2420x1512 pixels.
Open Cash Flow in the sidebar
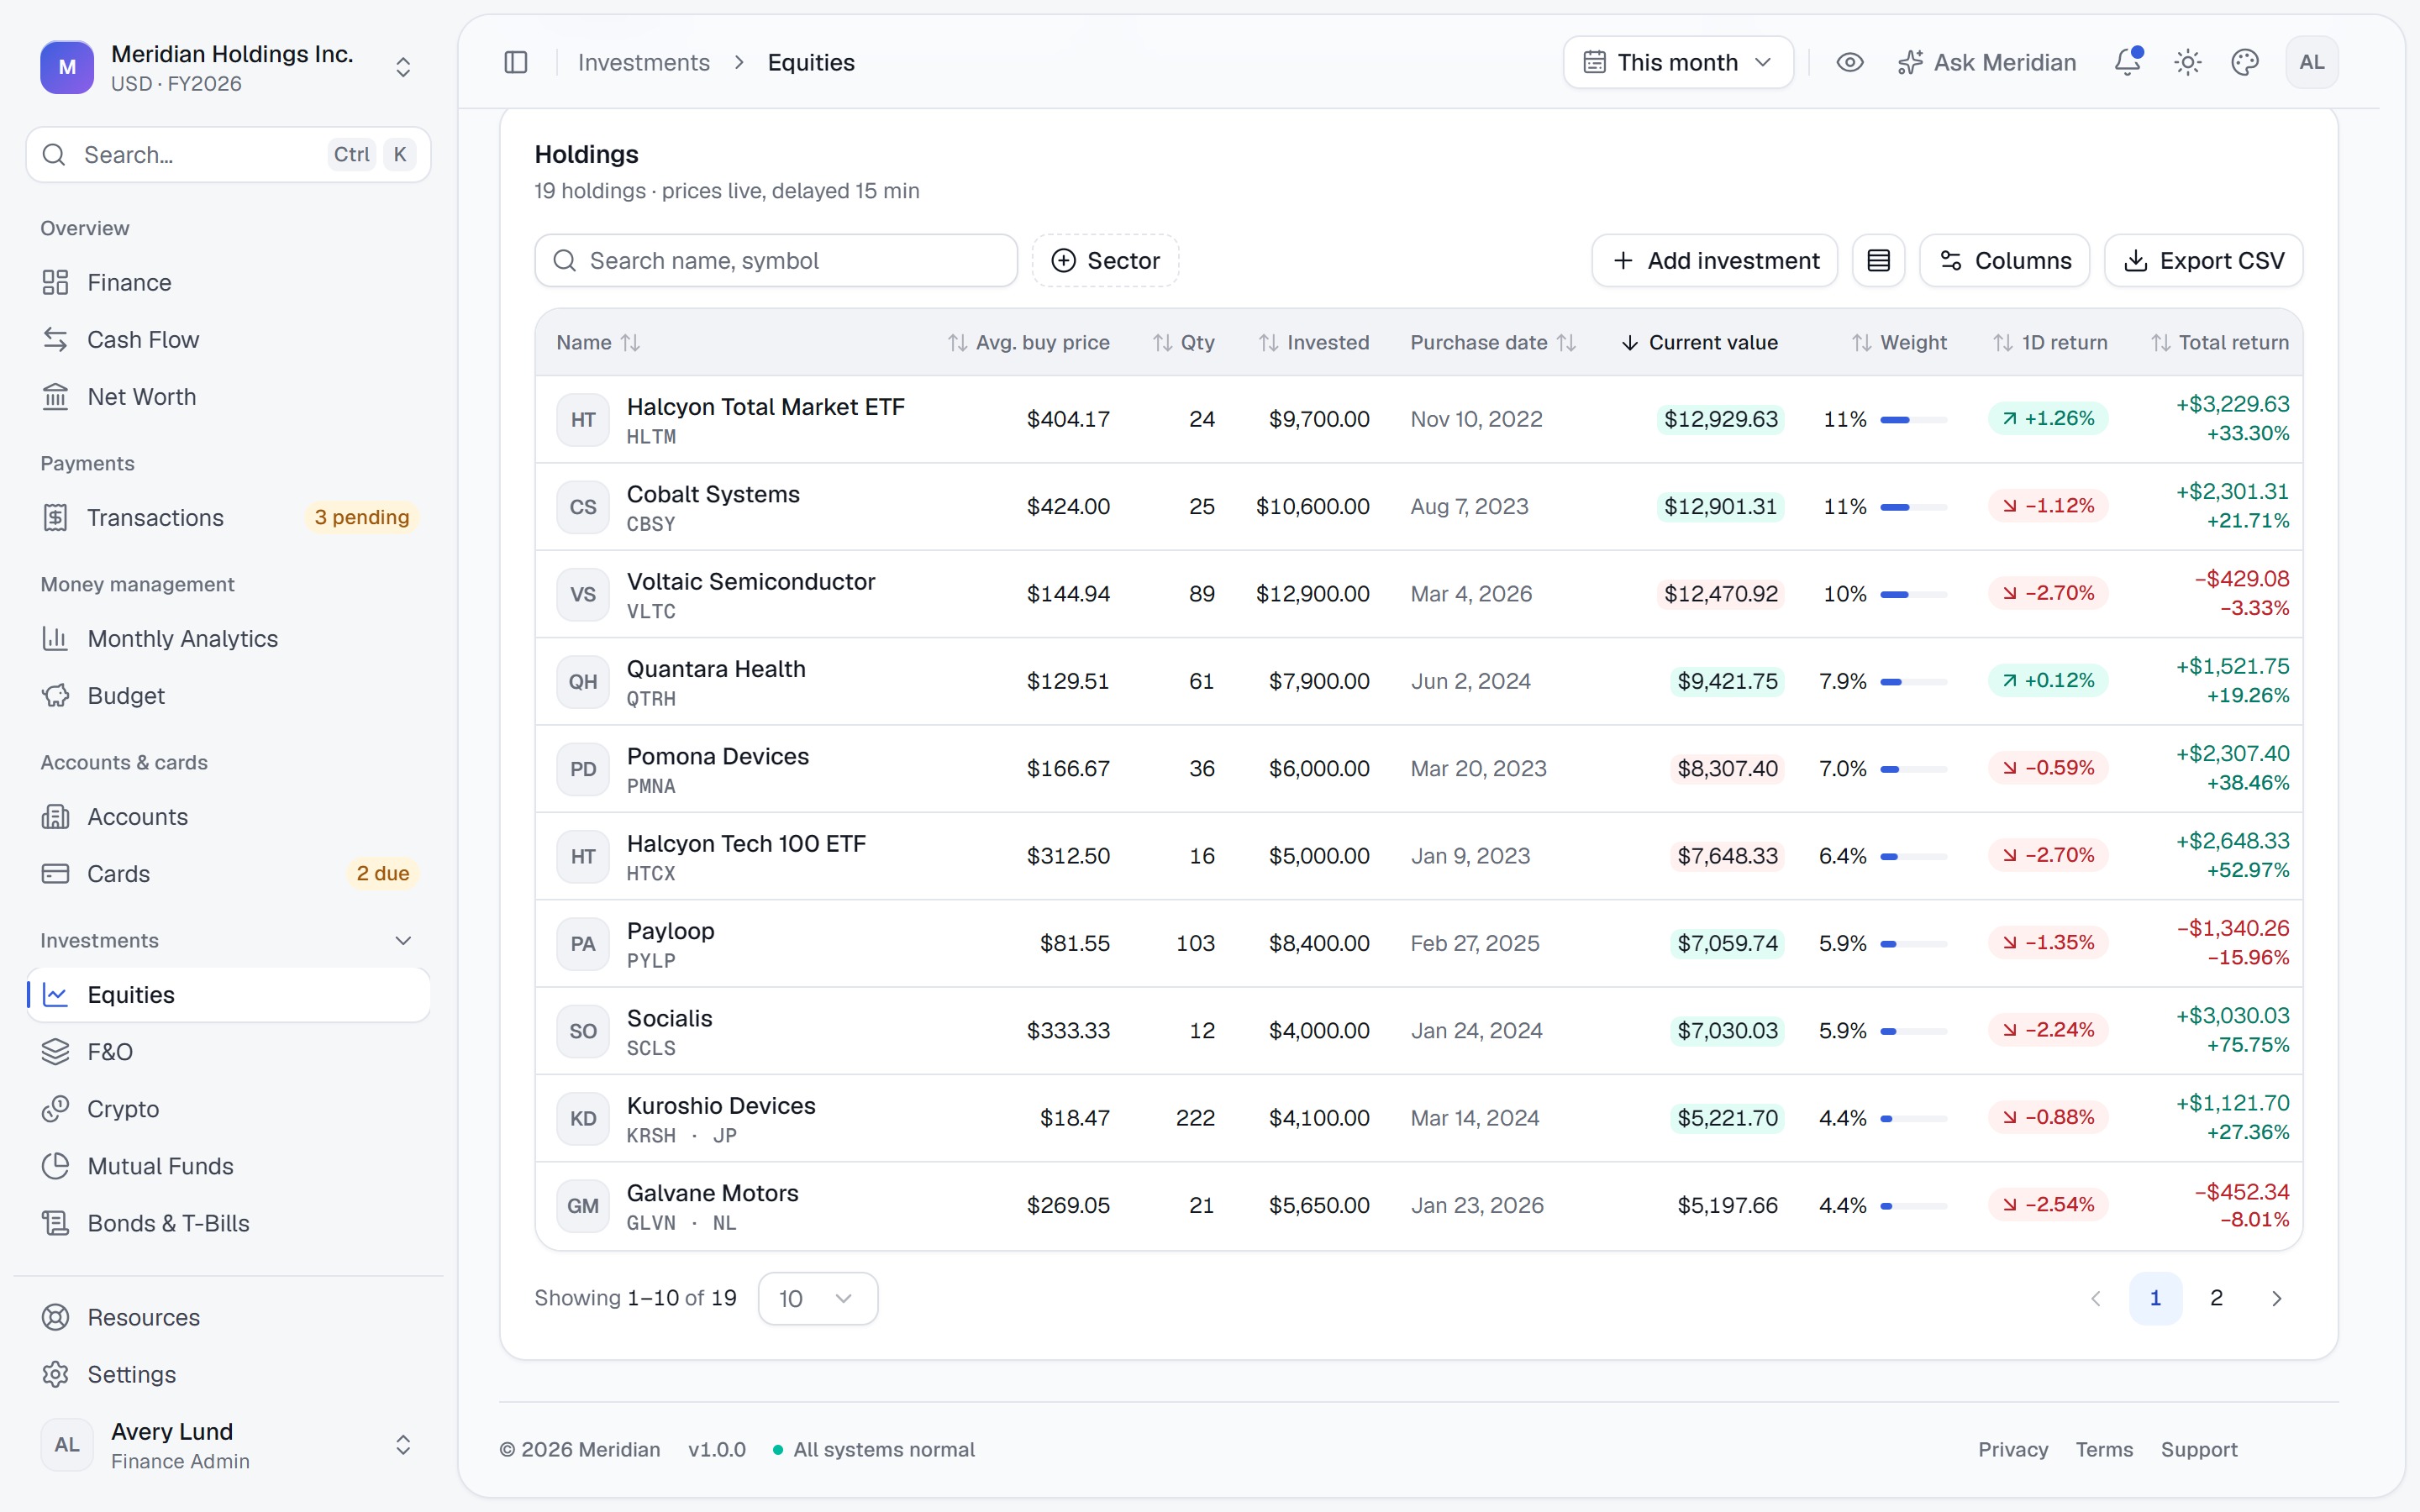coord(228,340)
